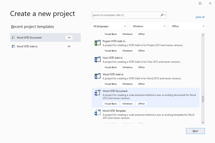
Task: Open the search options arrow beside magnifier
Action: (x=165, y=15)
